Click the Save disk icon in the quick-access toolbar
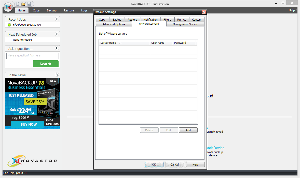The image size is (300, 178). click(x=29, y=4)
